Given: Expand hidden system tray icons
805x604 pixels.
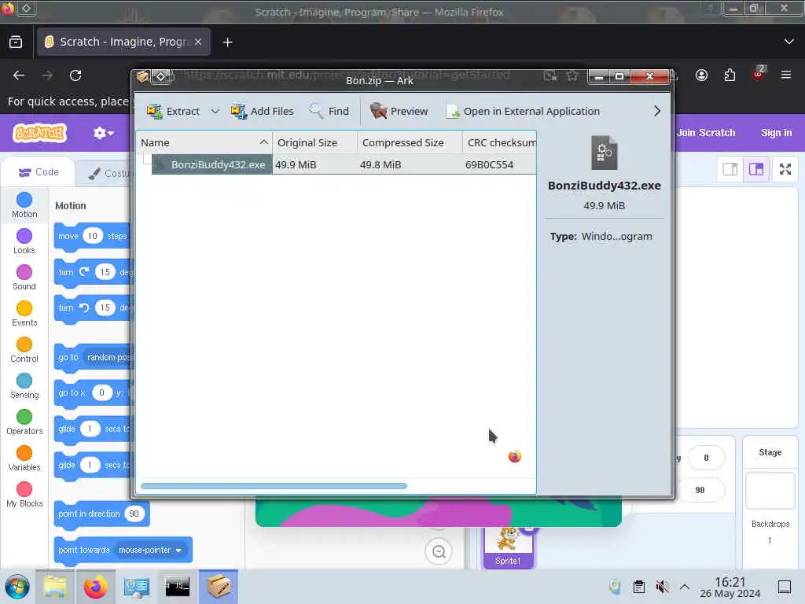Looking at the screenshot, I should [685, 587].
